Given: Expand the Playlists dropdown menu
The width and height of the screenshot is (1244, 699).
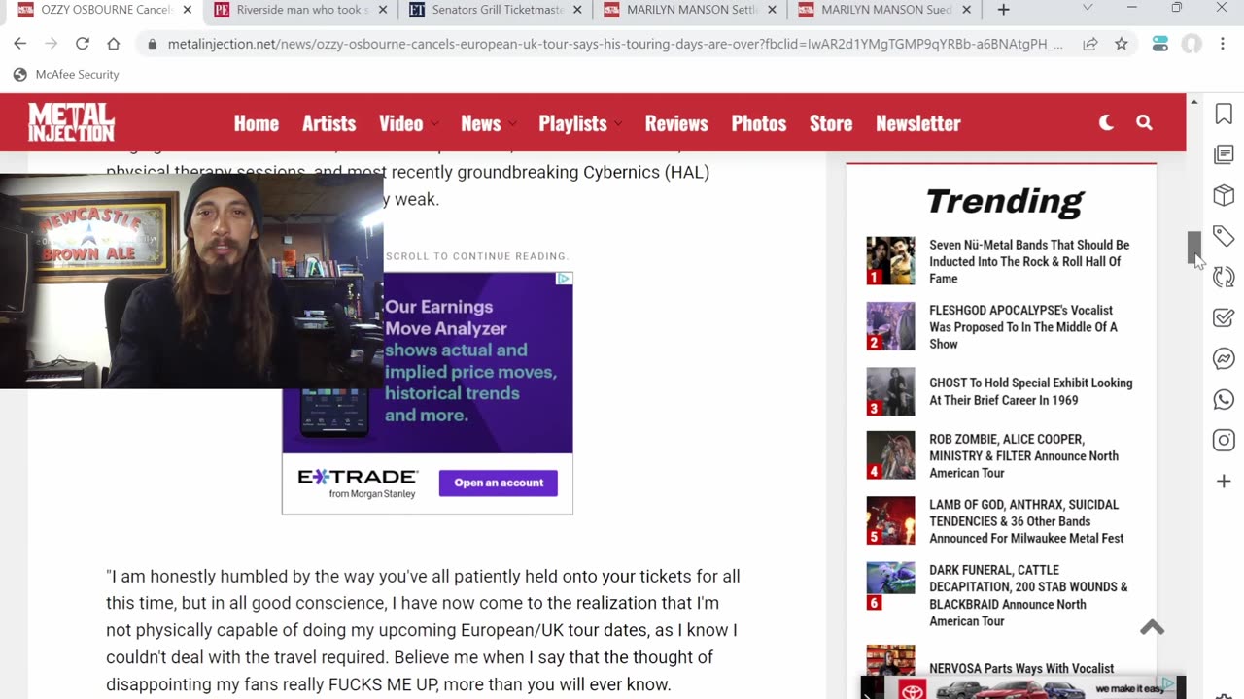Looking at the screenshot, I should click(x=580, y=123).
